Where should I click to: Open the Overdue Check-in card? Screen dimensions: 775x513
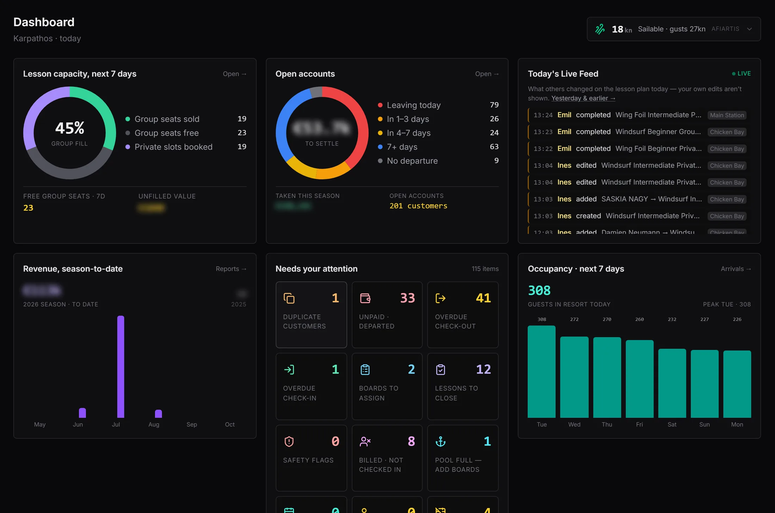(x=311, y=386)
